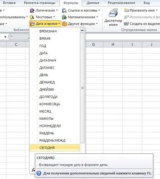
Task: Choose ДАТАЗНАЧ function
Action: tap(55, 61)
